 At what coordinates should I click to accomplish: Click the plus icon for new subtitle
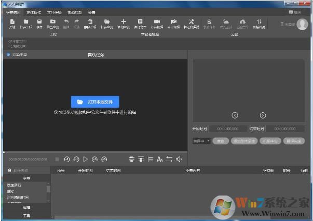click(x=124, y=22)
